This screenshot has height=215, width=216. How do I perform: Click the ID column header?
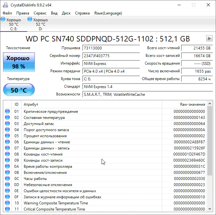click(x=17, y=104)
